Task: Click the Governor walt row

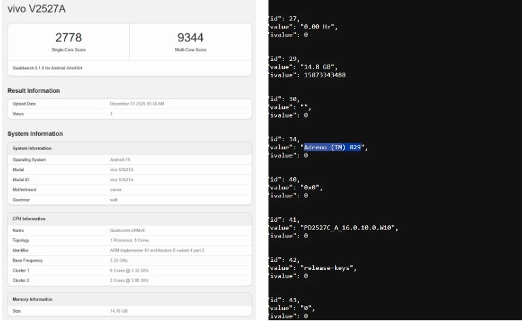Action: [129, 200]
